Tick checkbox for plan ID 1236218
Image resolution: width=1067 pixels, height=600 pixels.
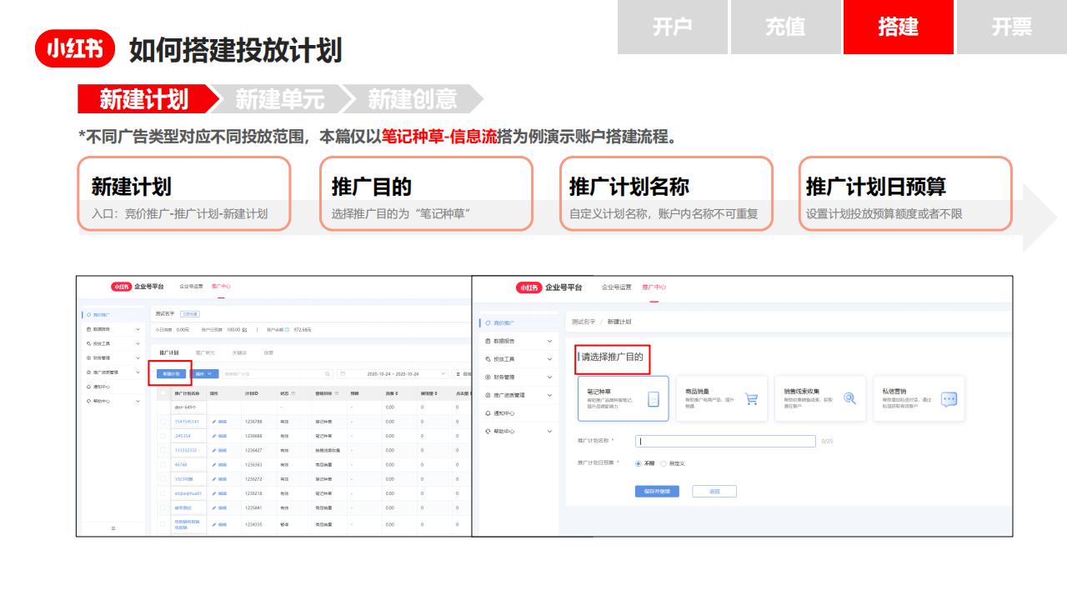(163, 493)
